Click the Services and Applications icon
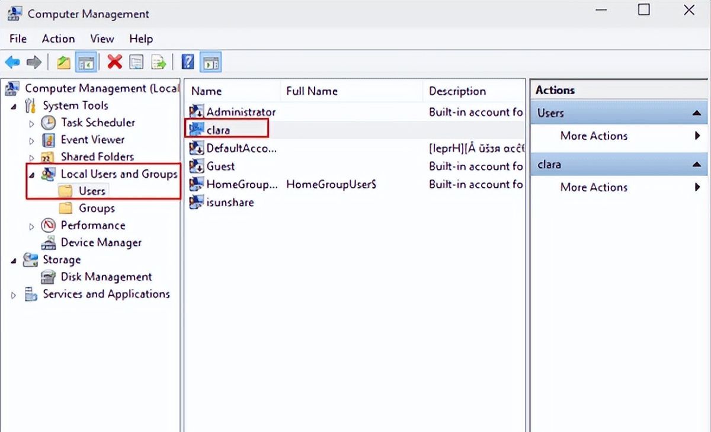This screenshot has width=711, height=432. 30,295
